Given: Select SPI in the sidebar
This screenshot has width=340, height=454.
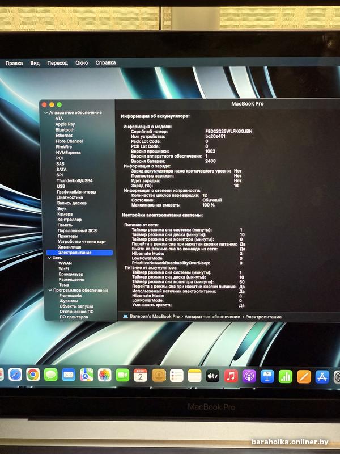Looking at the screenshot, I should [59, 175].
